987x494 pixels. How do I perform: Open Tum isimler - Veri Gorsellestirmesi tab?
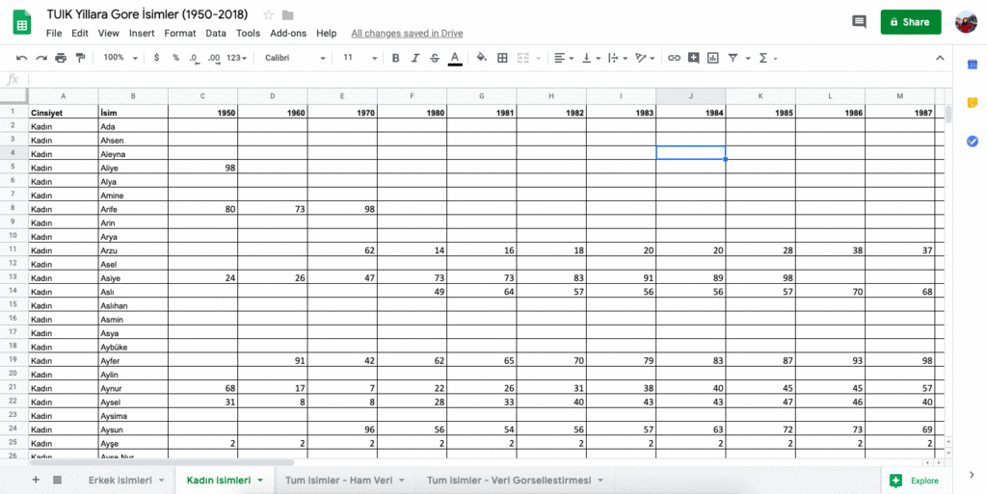509,481
